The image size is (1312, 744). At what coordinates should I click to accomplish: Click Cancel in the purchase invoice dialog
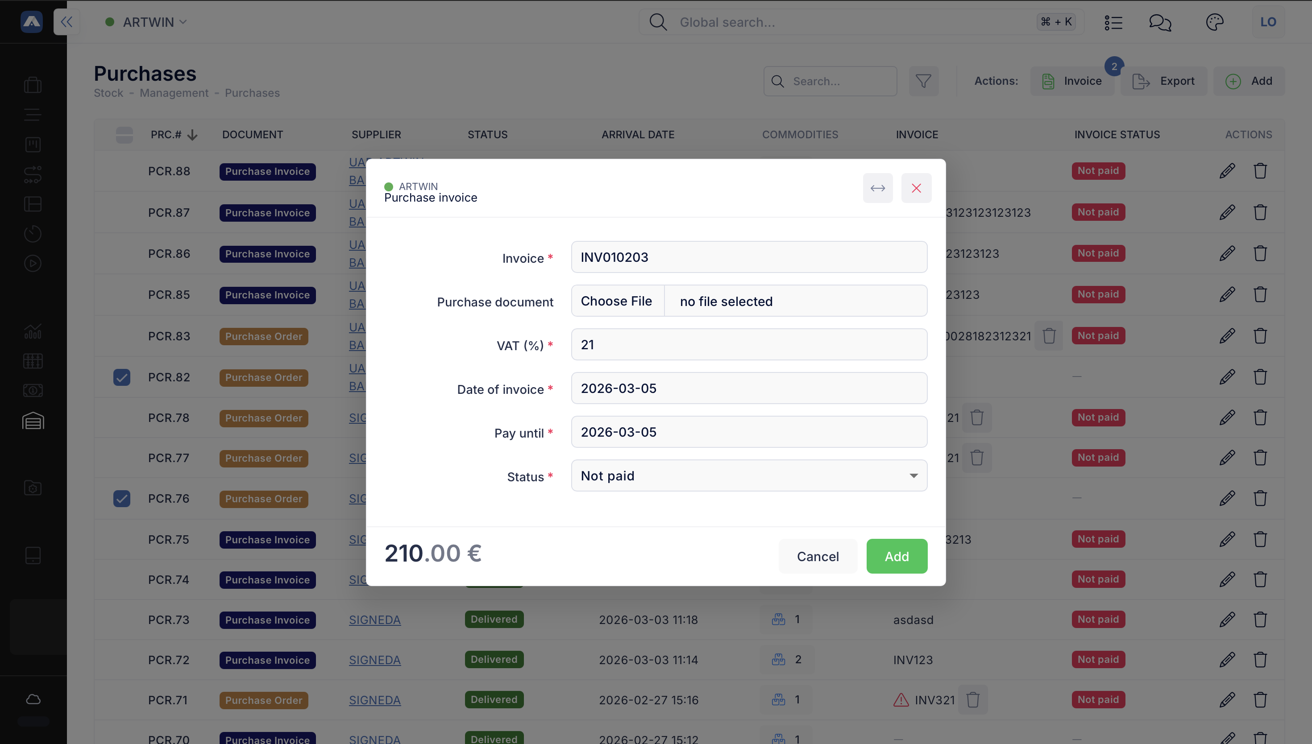817,556
